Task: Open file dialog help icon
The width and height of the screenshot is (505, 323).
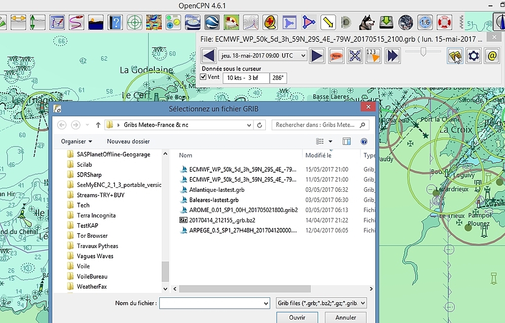Action: 364,142
